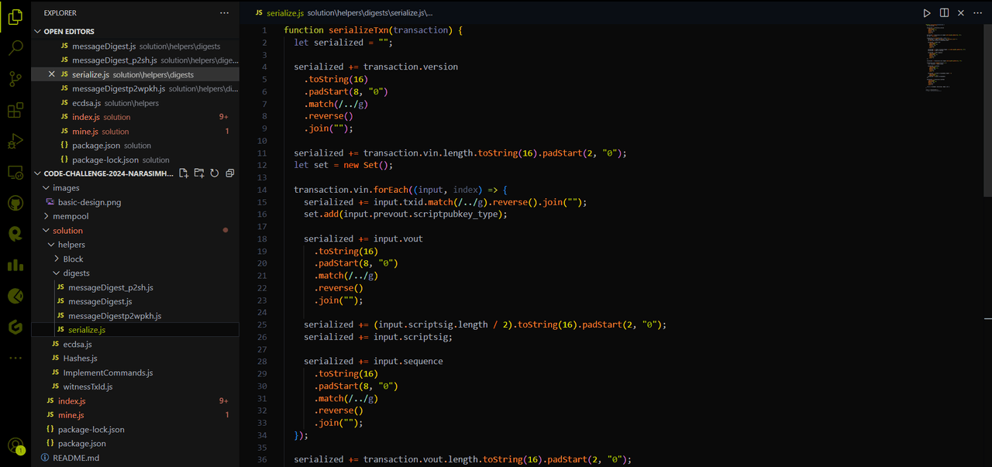Viewport: 992px width, 467px height.
Task: Open the Search view in activity bar
Action: [x=15, y=48]
